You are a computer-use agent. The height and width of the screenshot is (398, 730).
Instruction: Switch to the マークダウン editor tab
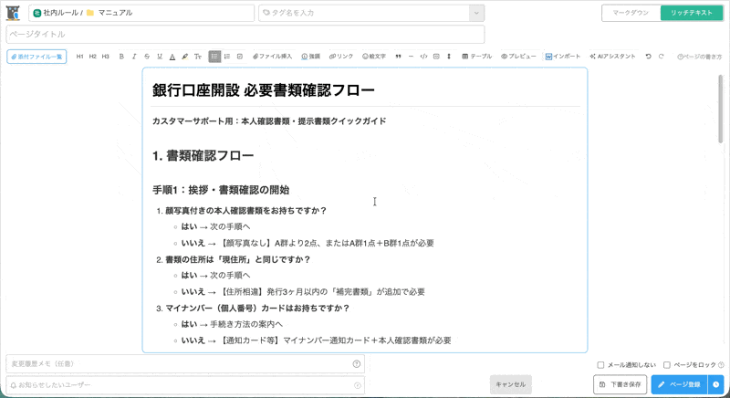click(x=631, y=13)
